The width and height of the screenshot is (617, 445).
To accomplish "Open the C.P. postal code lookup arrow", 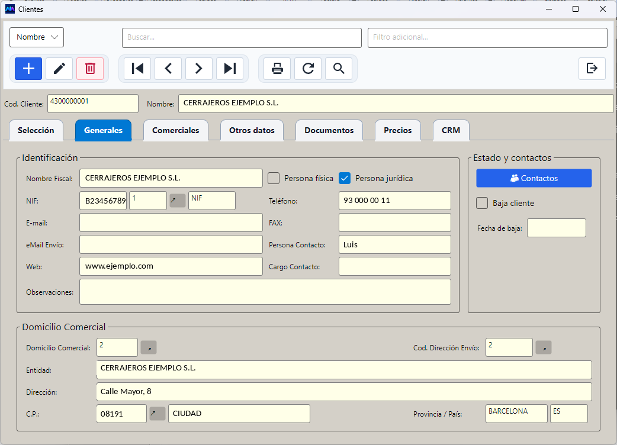I will coord(158,414).
